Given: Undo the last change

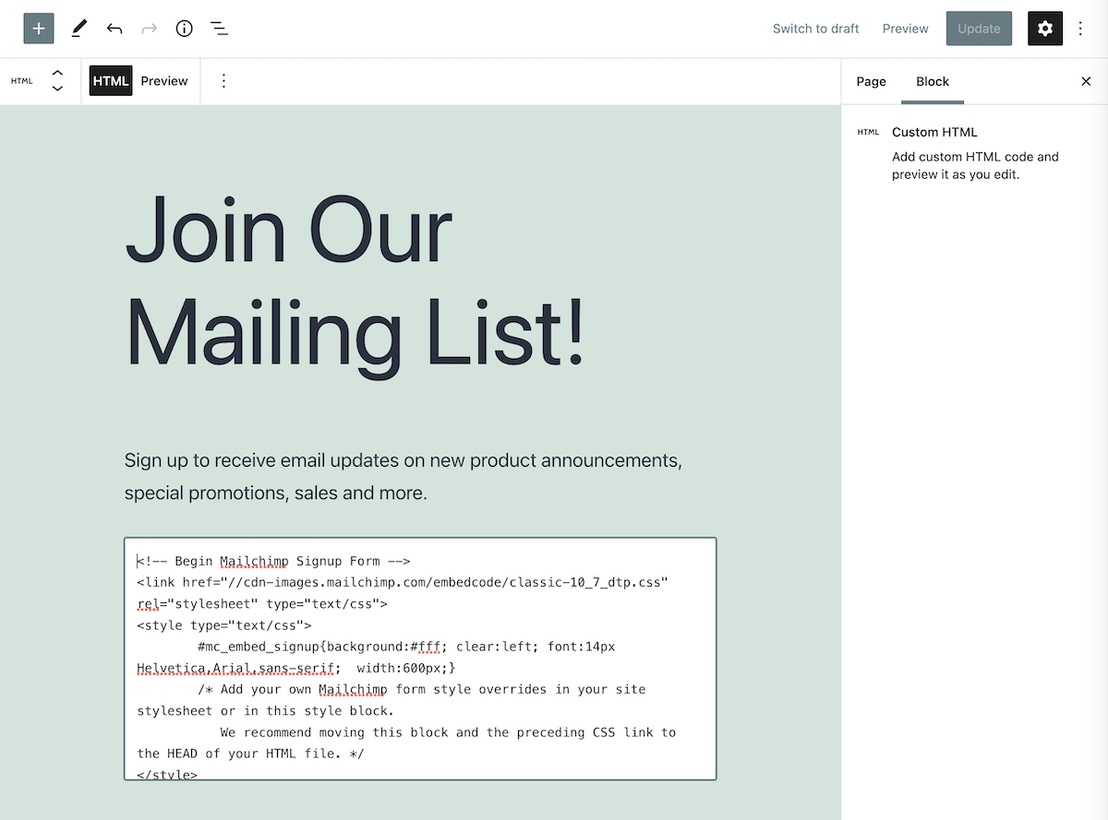Looking at the screenshot, I should click(x=114, y=29).
